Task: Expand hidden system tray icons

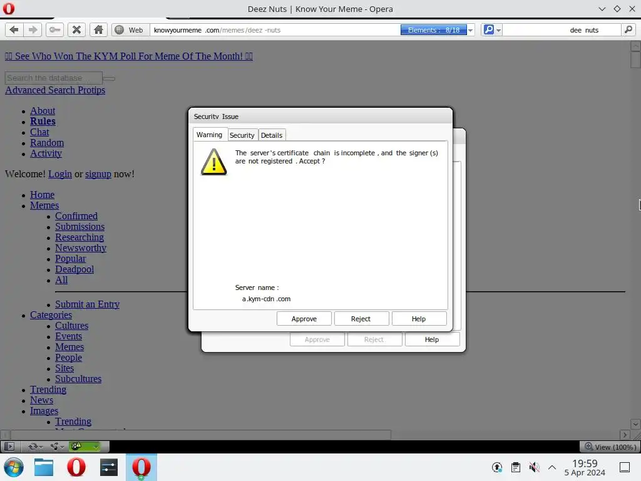Action: [552, 467]
